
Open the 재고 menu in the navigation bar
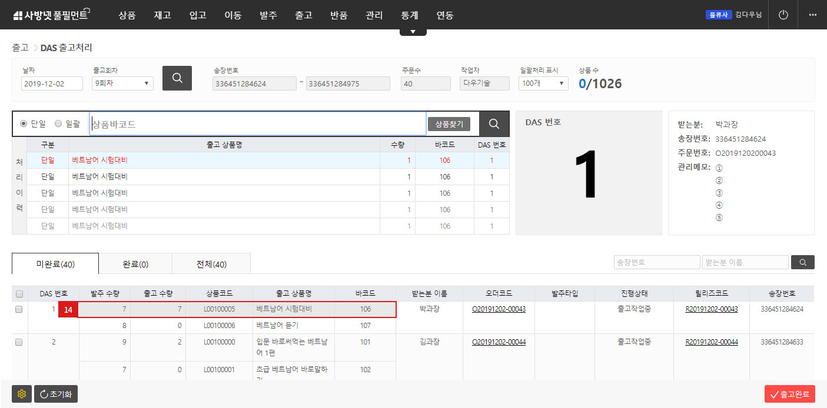click(162, 15)
